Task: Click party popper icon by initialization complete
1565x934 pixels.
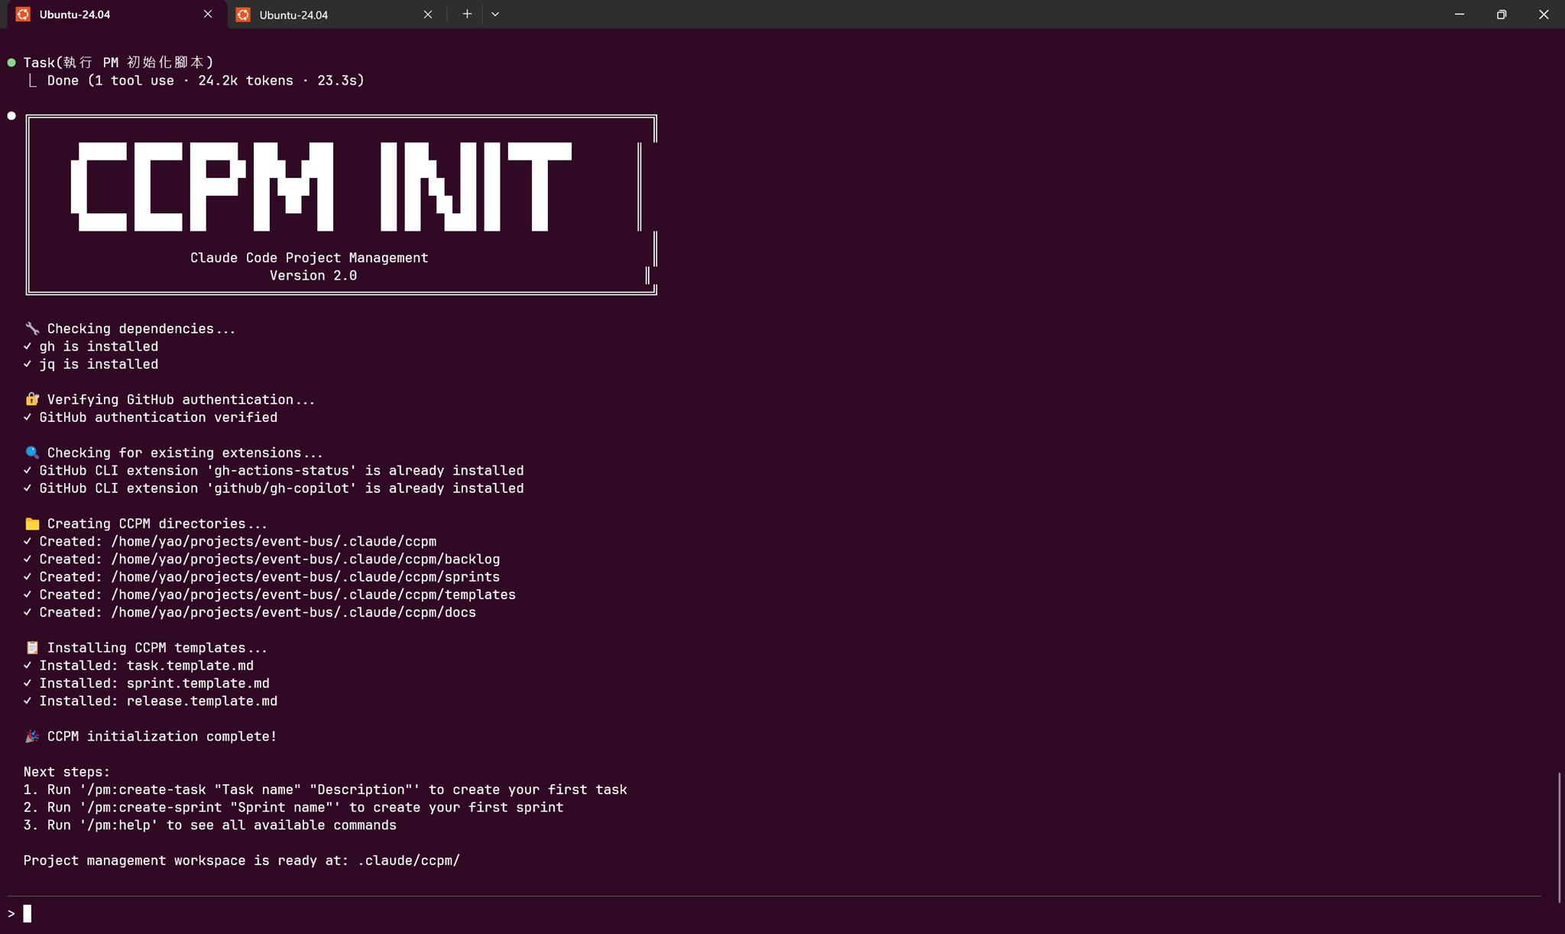Action: tap(32, 736)
